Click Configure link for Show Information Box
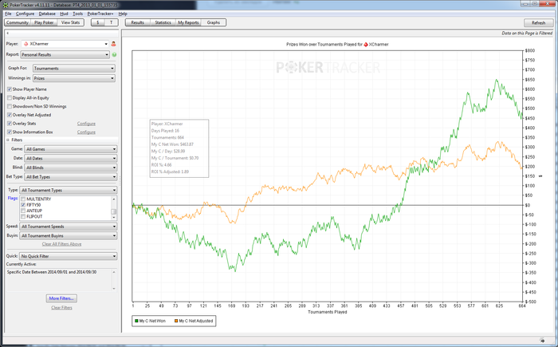The image size is (558, 347). point(86,132)
